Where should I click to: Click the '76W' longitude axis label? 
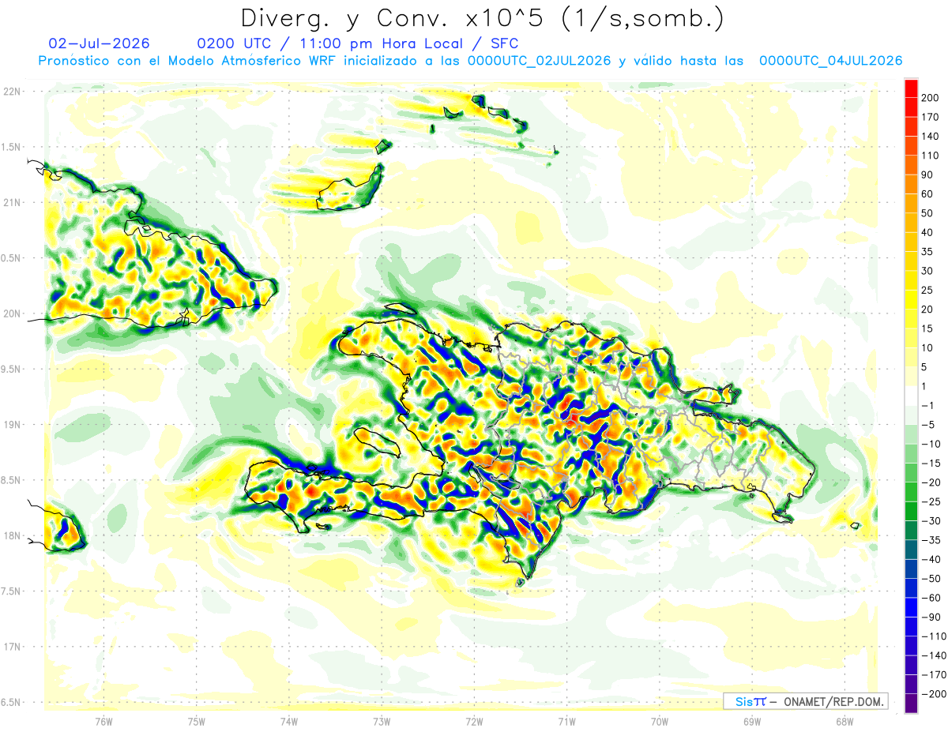point(103,721)
